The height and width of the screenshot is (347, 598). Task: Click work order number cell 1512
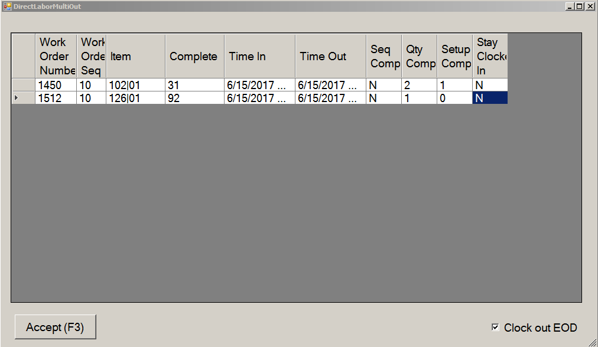[56, 99]
